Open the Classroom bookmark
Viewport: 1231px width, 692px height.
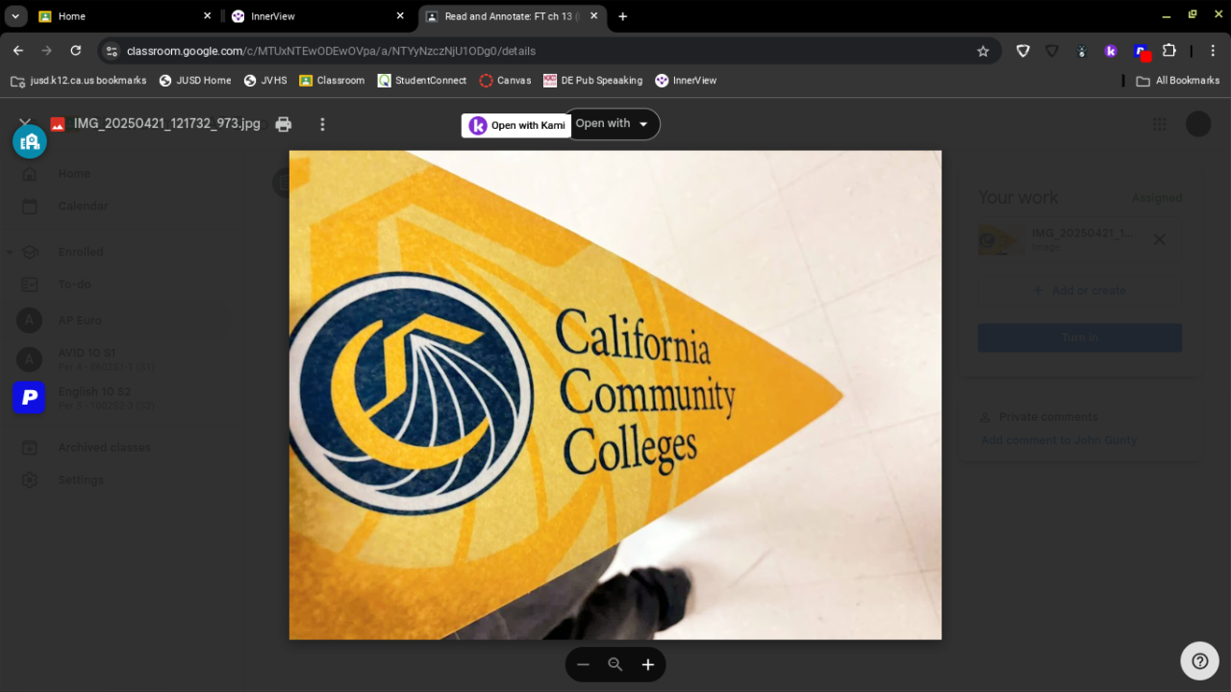pos(332,81)
